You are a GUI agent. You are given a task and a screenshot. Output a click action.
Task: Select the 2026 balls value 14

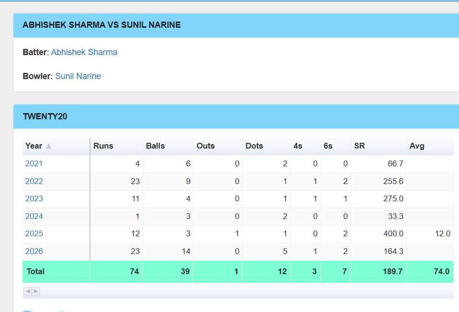tap(186, 251)
